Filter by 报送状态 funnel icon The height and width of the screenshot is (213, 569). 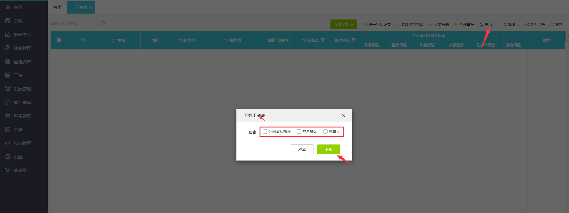354,40
